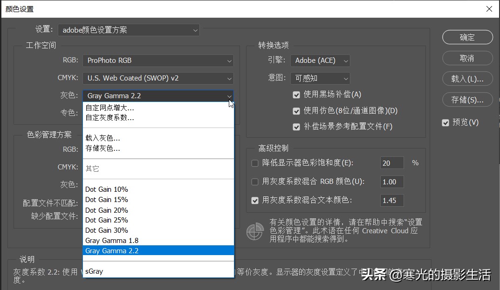Image resolution: width=500 pixels, height=290 pixels.
Task: Click the desaturate percentage field showing 20
Action: tap(392, 163)
